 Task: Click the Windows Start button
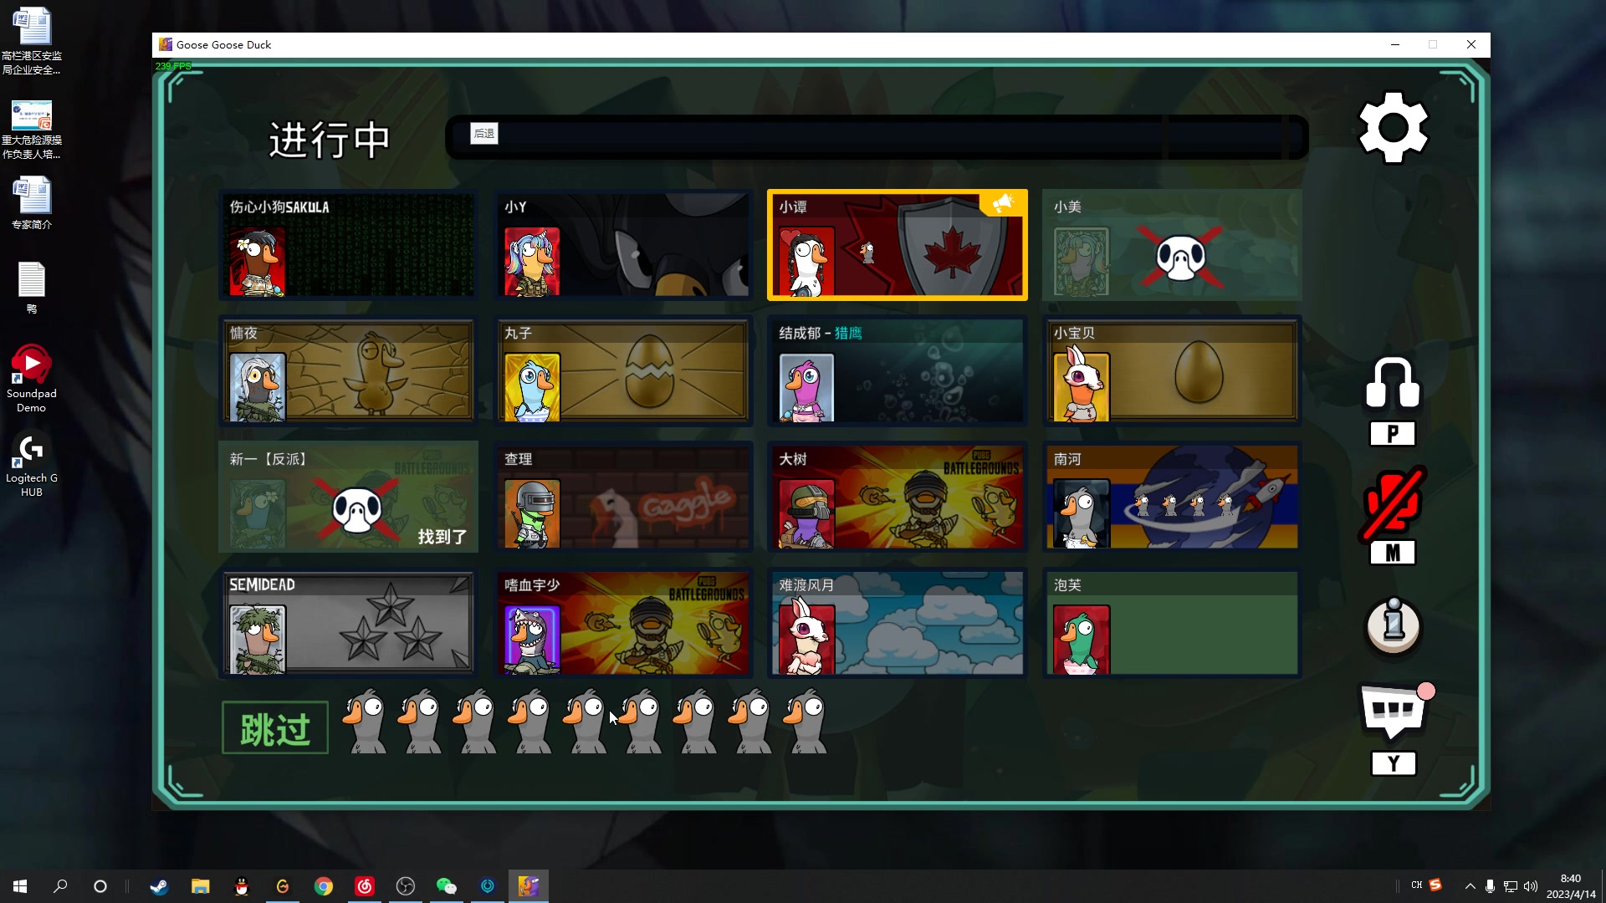pyautogui.click(x=20, y=886)
